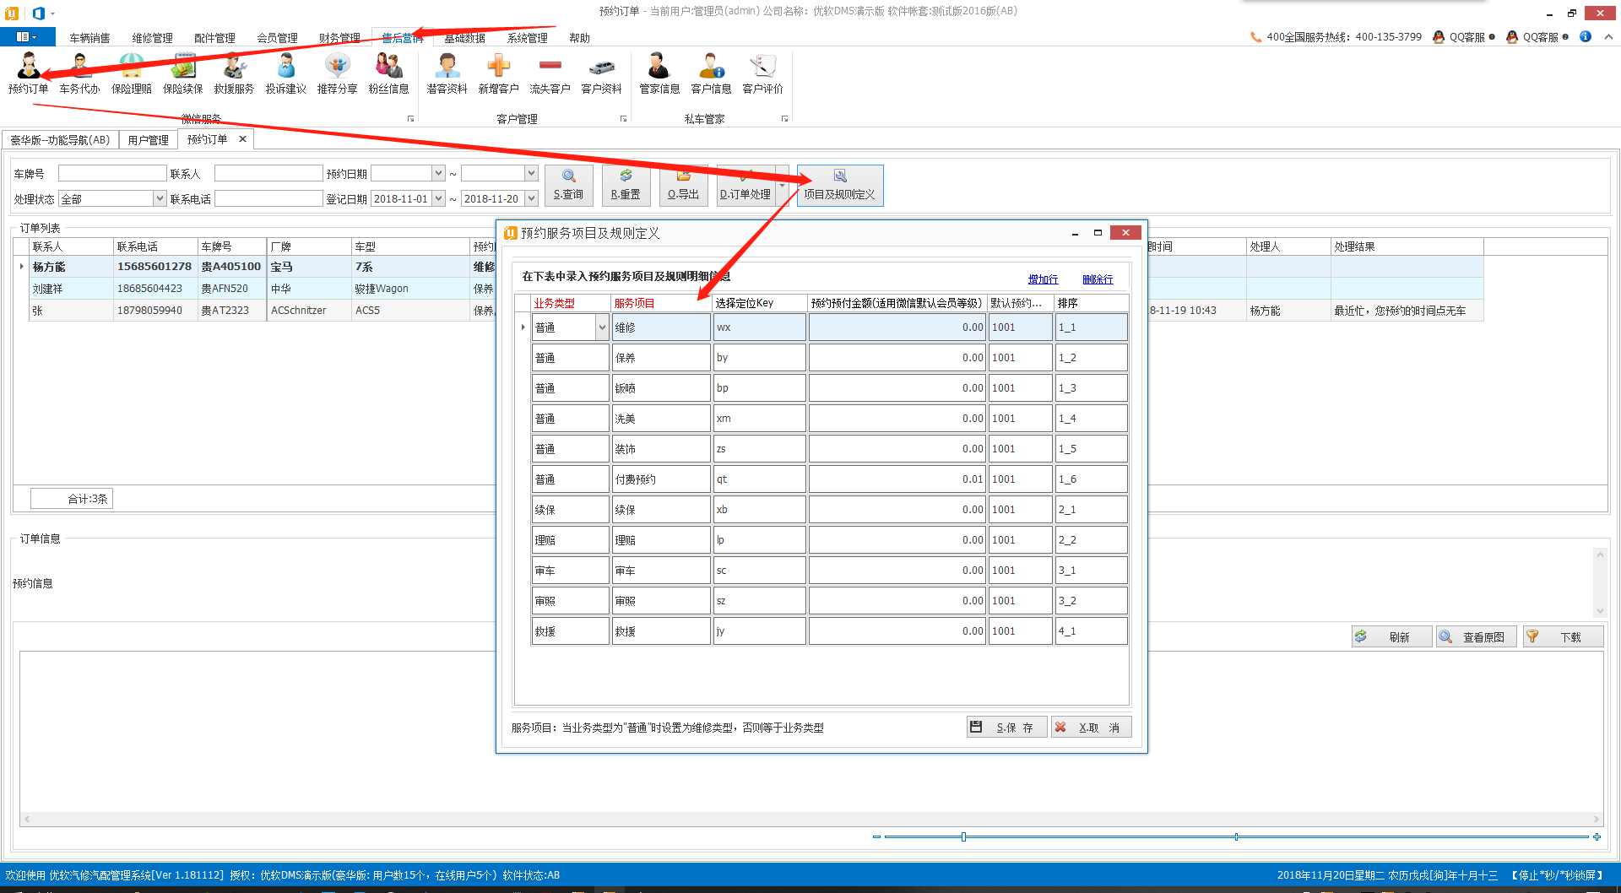Image resolution: width=1621 pixels, height=893 pixels.
Task: Click X.取消 in the 规则定义 dialog
Action: click(1091, 727)
